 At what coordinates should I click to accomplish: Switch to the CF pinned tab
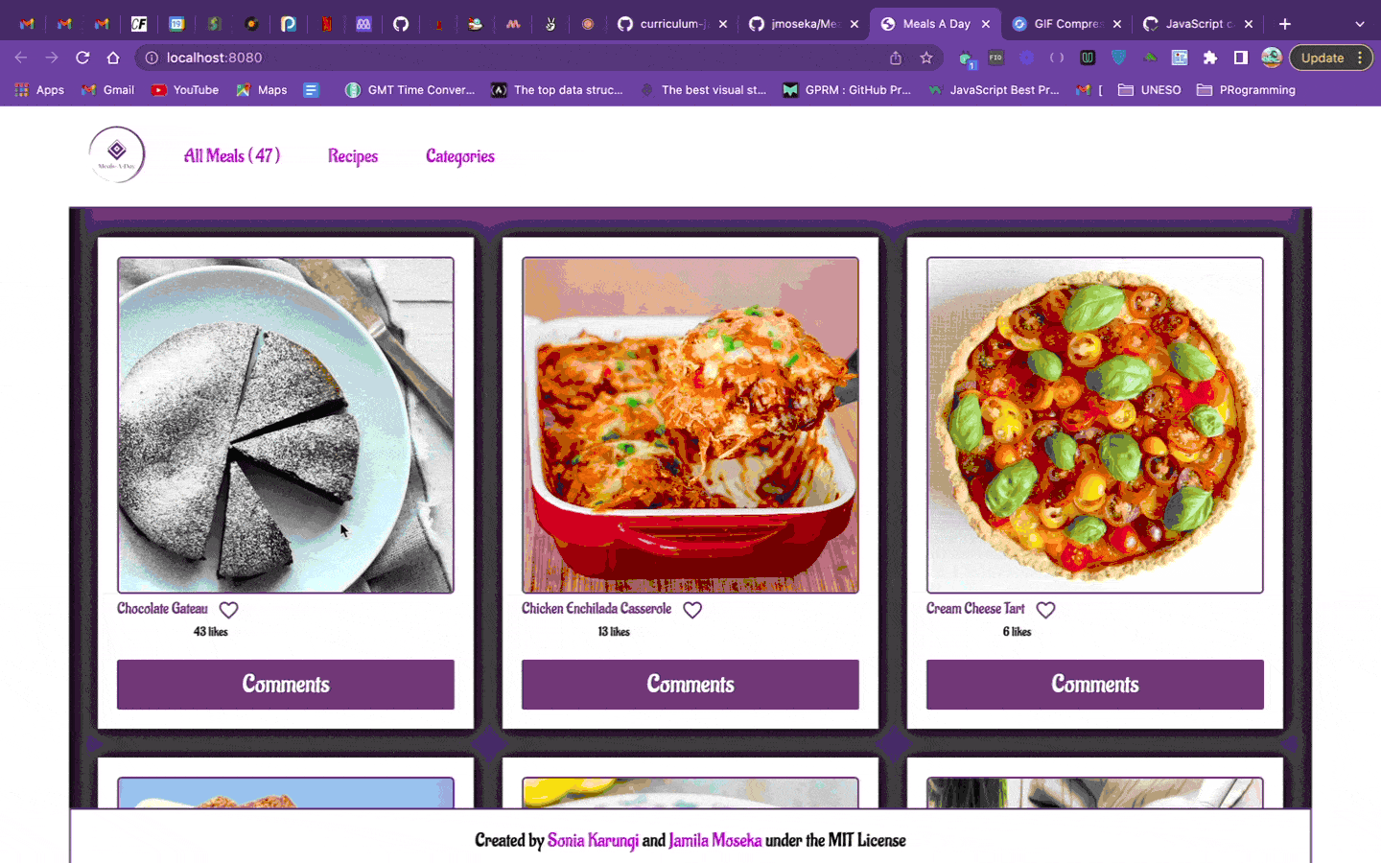(139, 24)
